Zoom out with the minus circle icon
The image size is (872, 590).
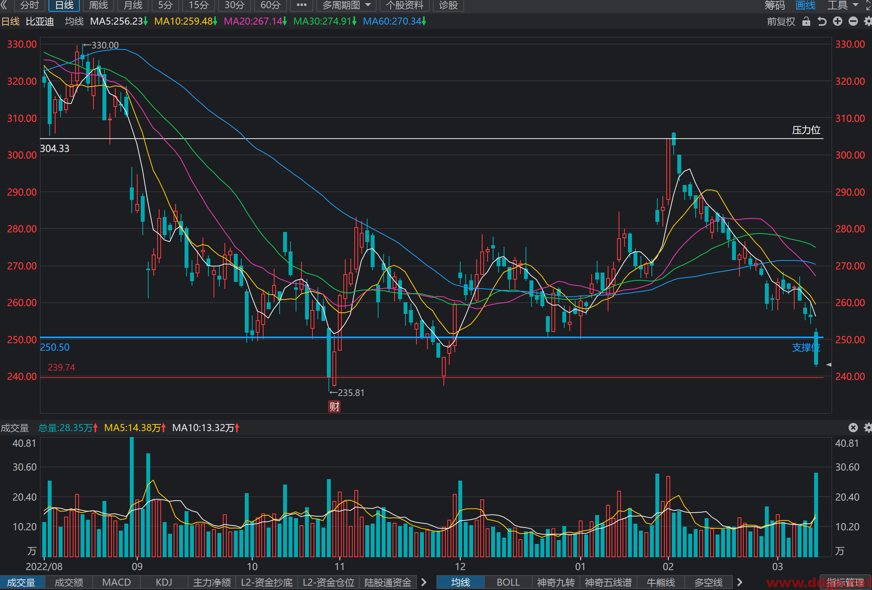(853, 21)
